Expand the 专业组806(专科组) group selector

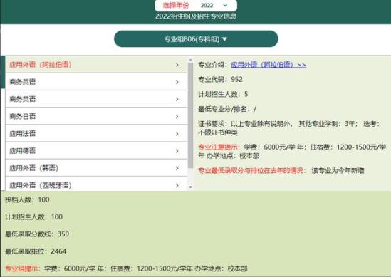click(x=196, y=39)
